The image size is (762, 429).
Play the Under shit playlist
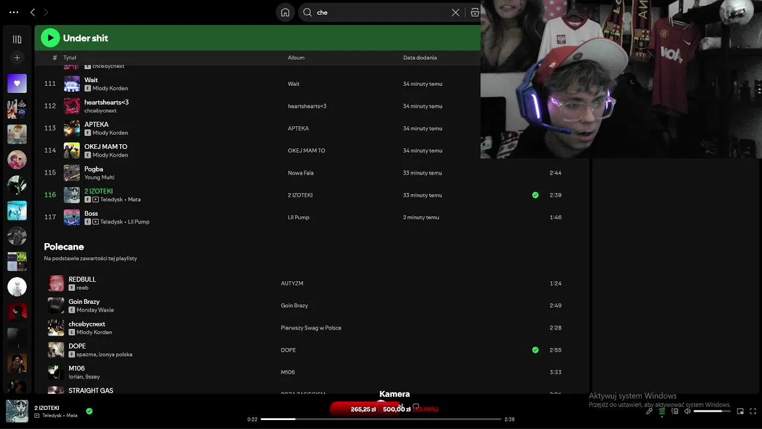(50, 38)
